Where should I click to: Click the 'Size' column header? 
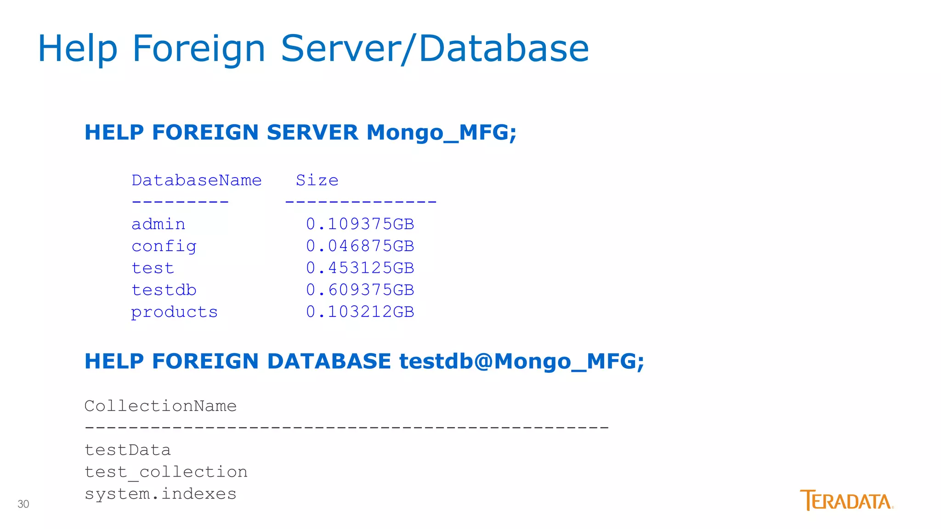click(x=317, y=180)
